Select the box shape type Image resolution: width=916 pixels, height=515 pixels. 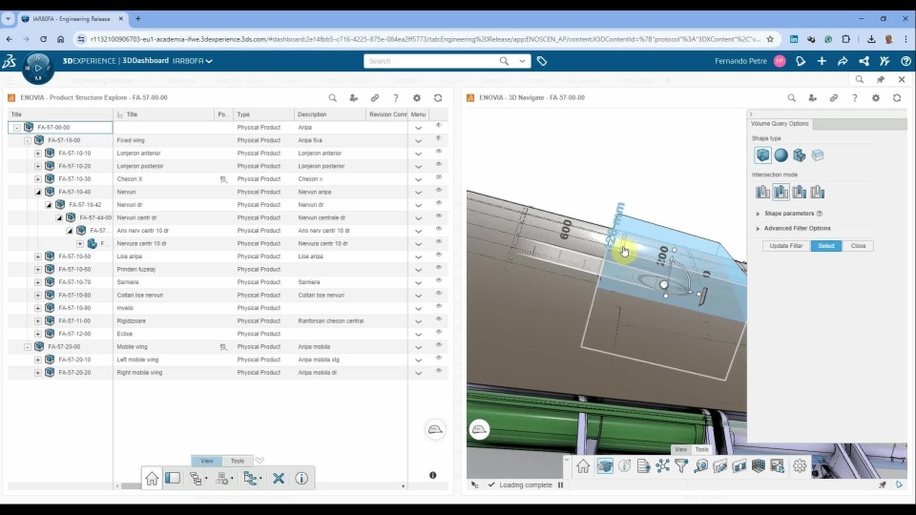click(x=762, y=154)
